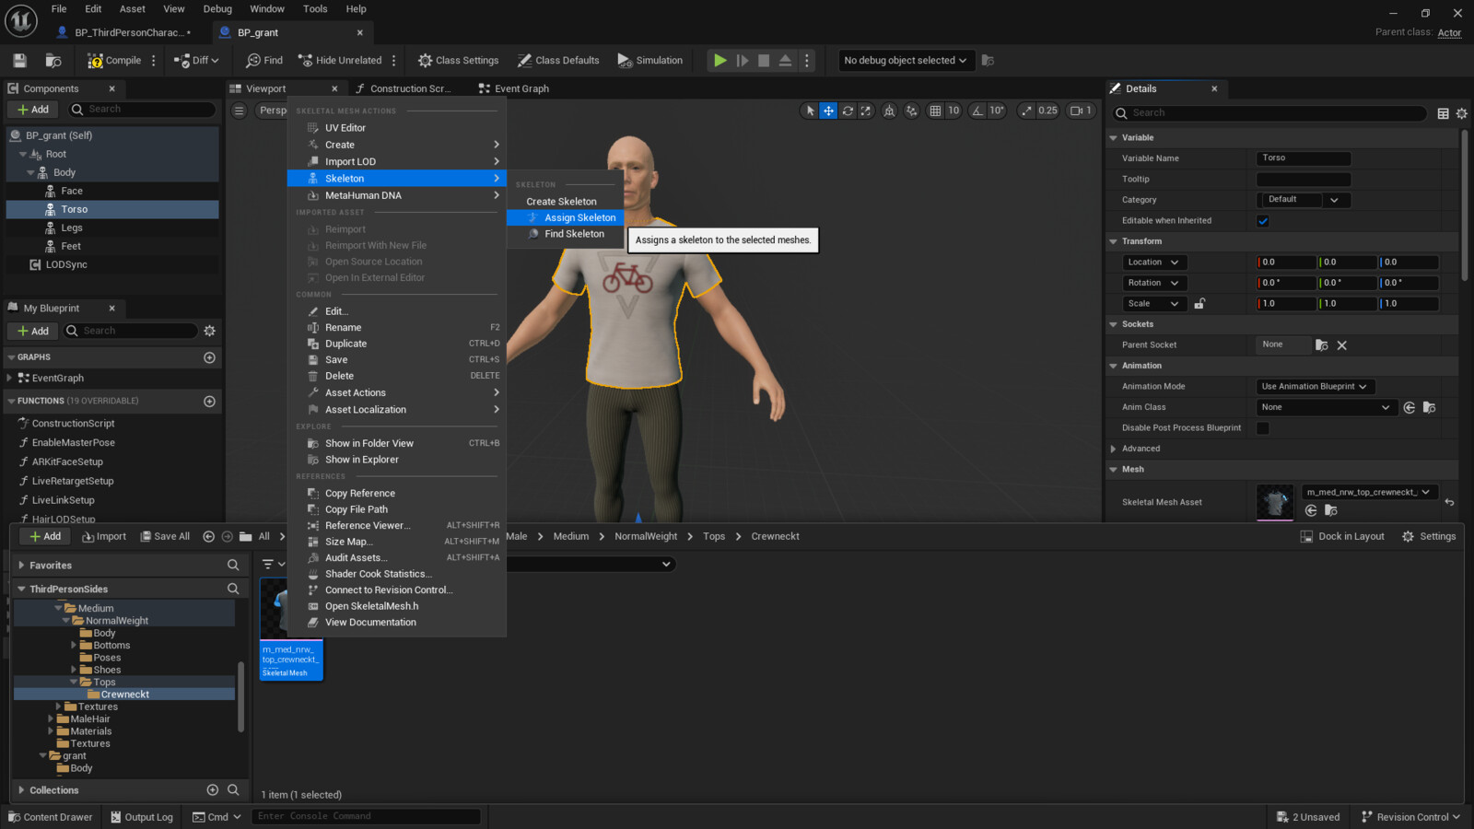Toggle lock on Scale ratio
Viewport: 1474px width, 829px height.
pyautogui.click(x=1199, y=304)
